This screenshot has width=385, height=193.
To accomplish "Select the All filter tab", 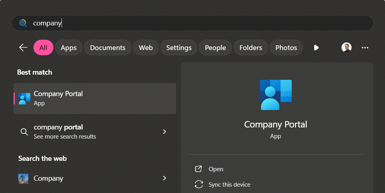I will click(x=43, y=47).
